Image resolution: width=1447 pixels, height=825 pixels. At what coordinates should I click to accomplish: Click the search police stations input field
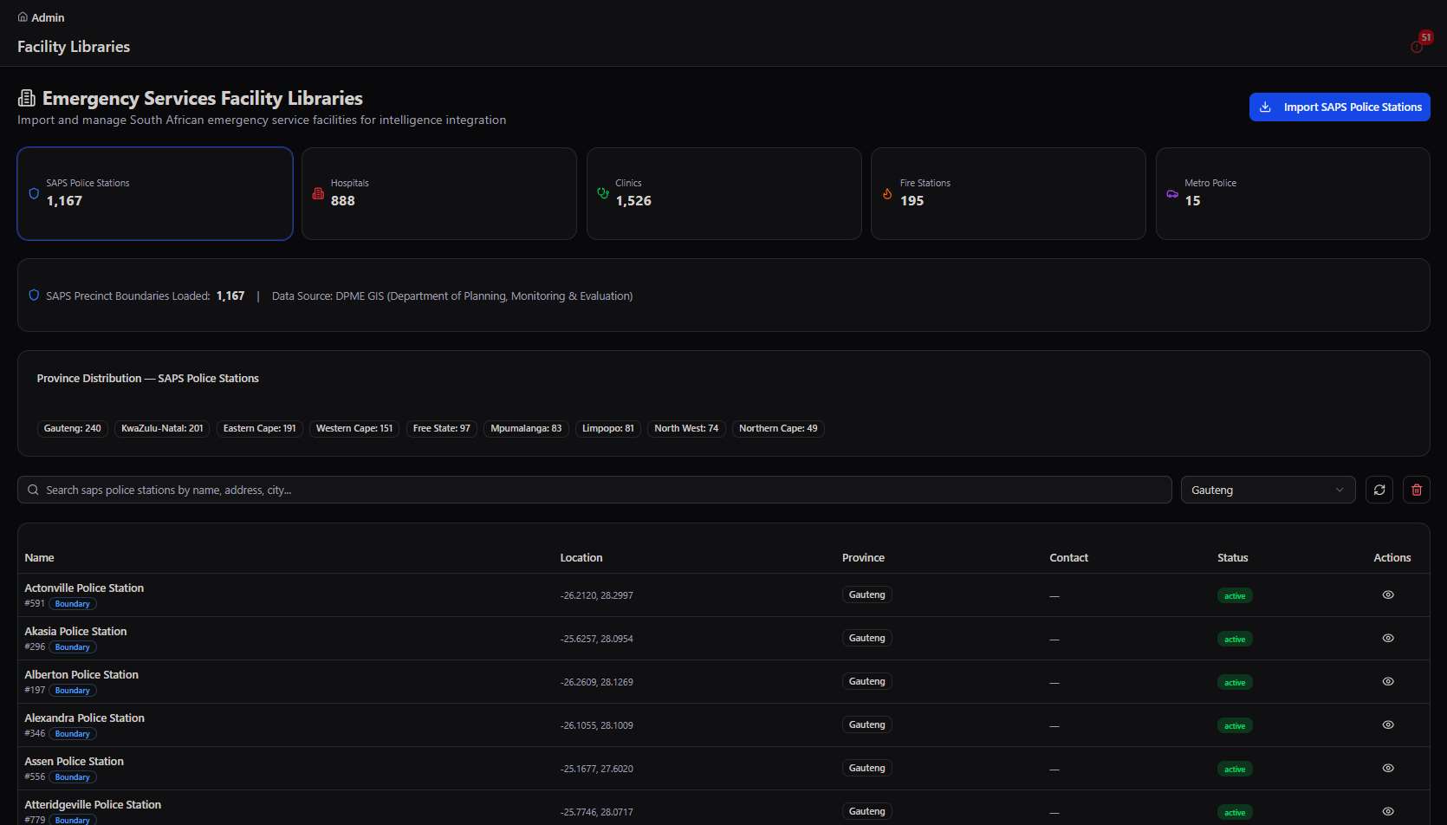click(594, 490)
